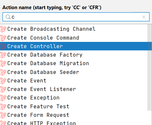Image resolution: width=152 pixels, height=125 pixels.
Task: Click Laravel icon beside Create Event
Action: [3, 81]
